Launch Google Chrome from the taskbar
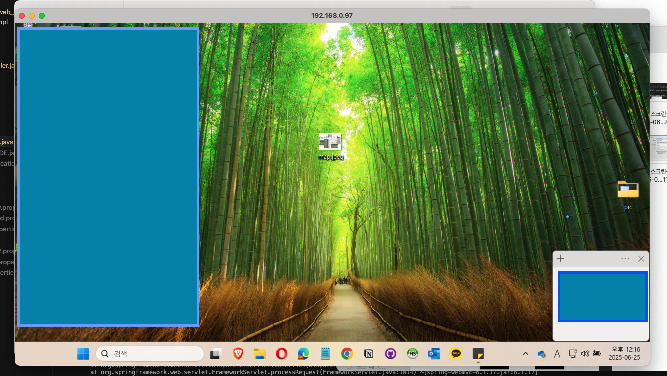This screenshot has height=376, width=667. [x=347, y=354]
